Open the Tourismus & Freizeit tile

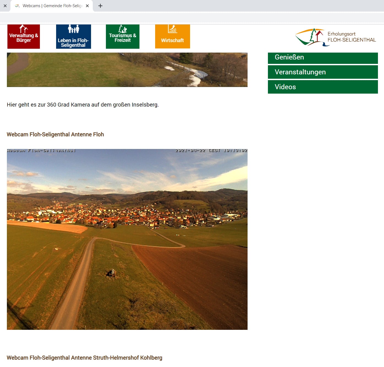(123, 37)
